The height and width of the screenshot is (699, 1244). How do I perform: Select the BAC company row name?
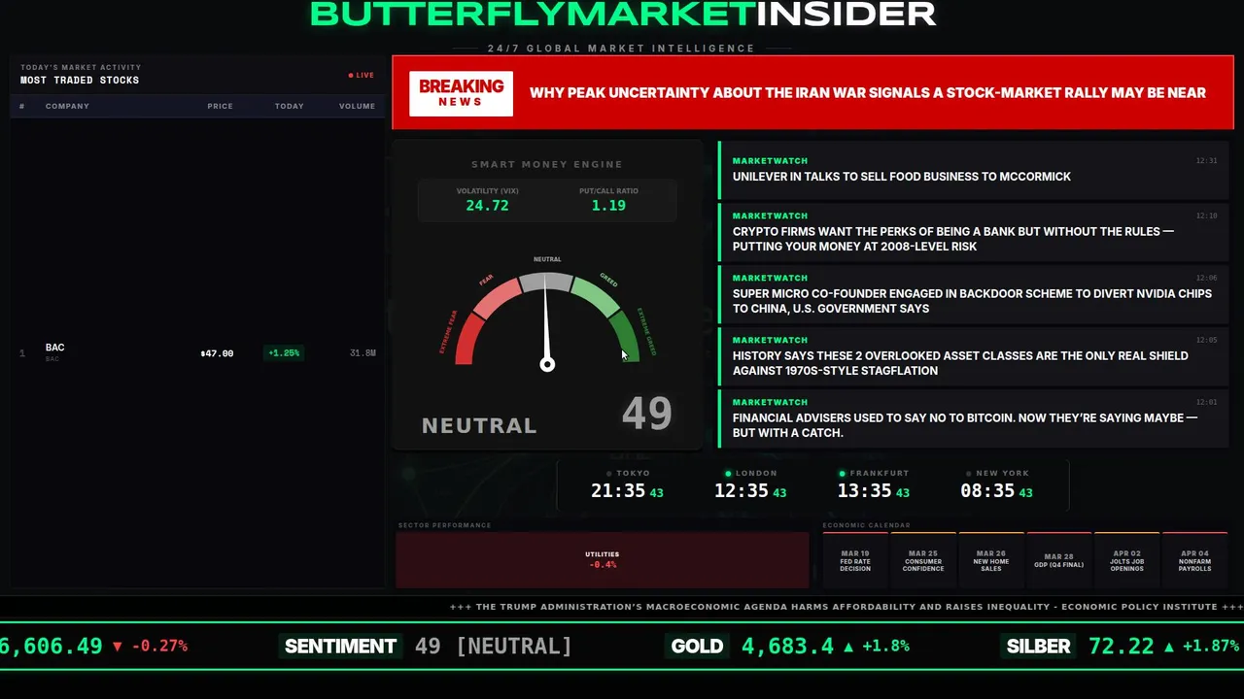coord(54,348)
